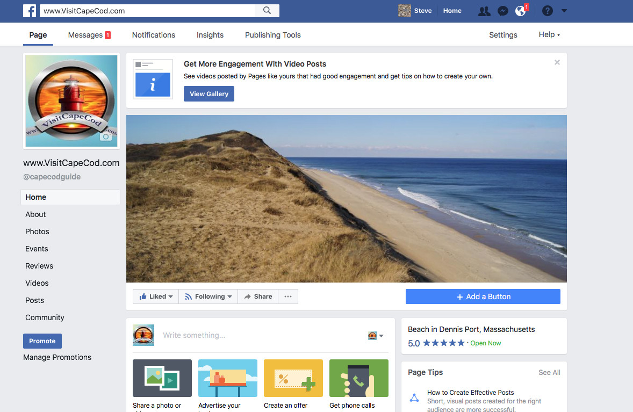Open Events in the left sidebar

37,249
